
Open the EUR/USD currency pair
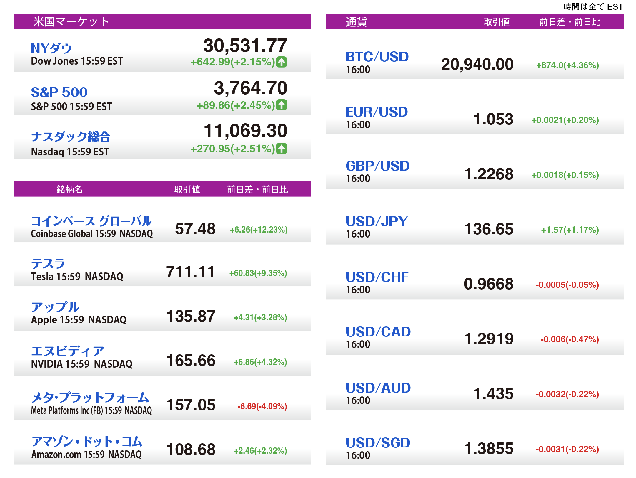377,112
